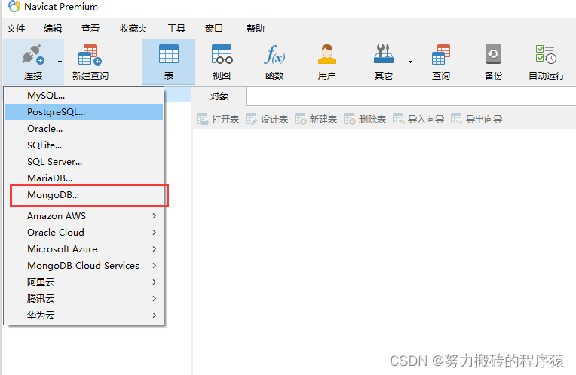Image resolution: width=576 pixels, height=375 pixels.
Task: Open the dropdown arrow beside 其它
Action: tap(410, 62)
